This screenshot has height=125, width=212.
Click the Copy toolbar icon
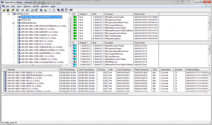click(x=13, y=10)
